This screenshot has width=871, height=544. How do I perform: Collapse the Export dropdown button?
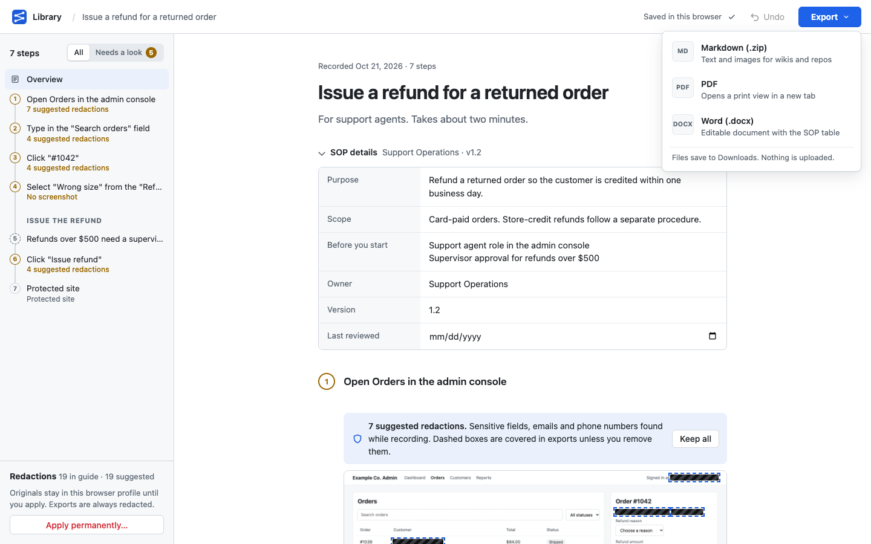click(829, 17)
